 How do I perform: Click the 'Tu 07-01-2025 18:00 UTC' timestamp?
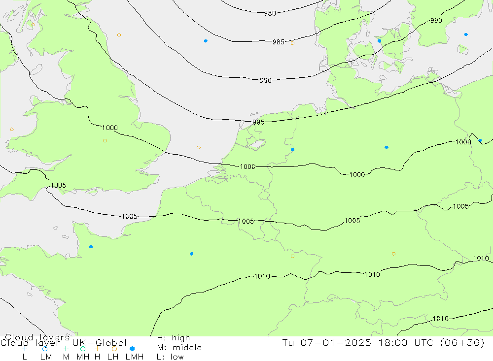[x=358, y=342]
